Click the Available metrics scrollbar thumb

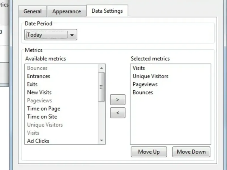click(x=101, y=87)
